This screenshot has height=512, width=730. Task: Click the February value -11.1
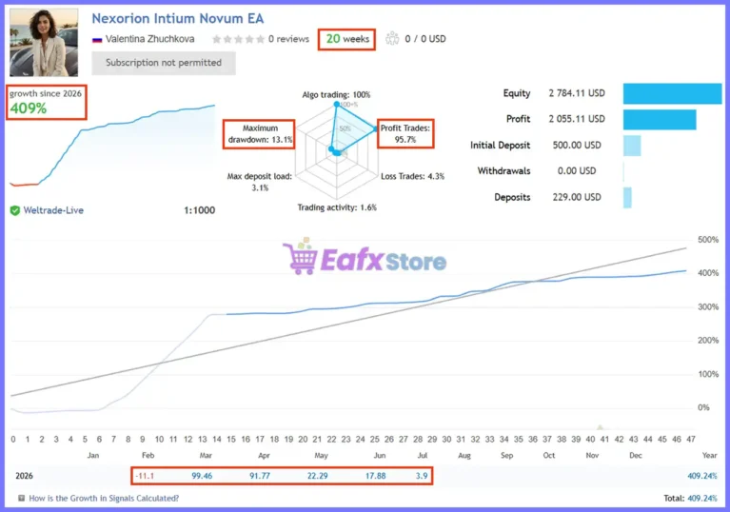[145, 476]
